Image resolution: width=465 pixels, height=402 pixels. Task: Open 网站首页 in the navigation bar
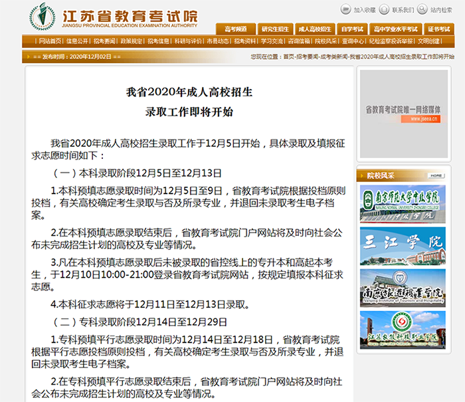click(50, 41)
